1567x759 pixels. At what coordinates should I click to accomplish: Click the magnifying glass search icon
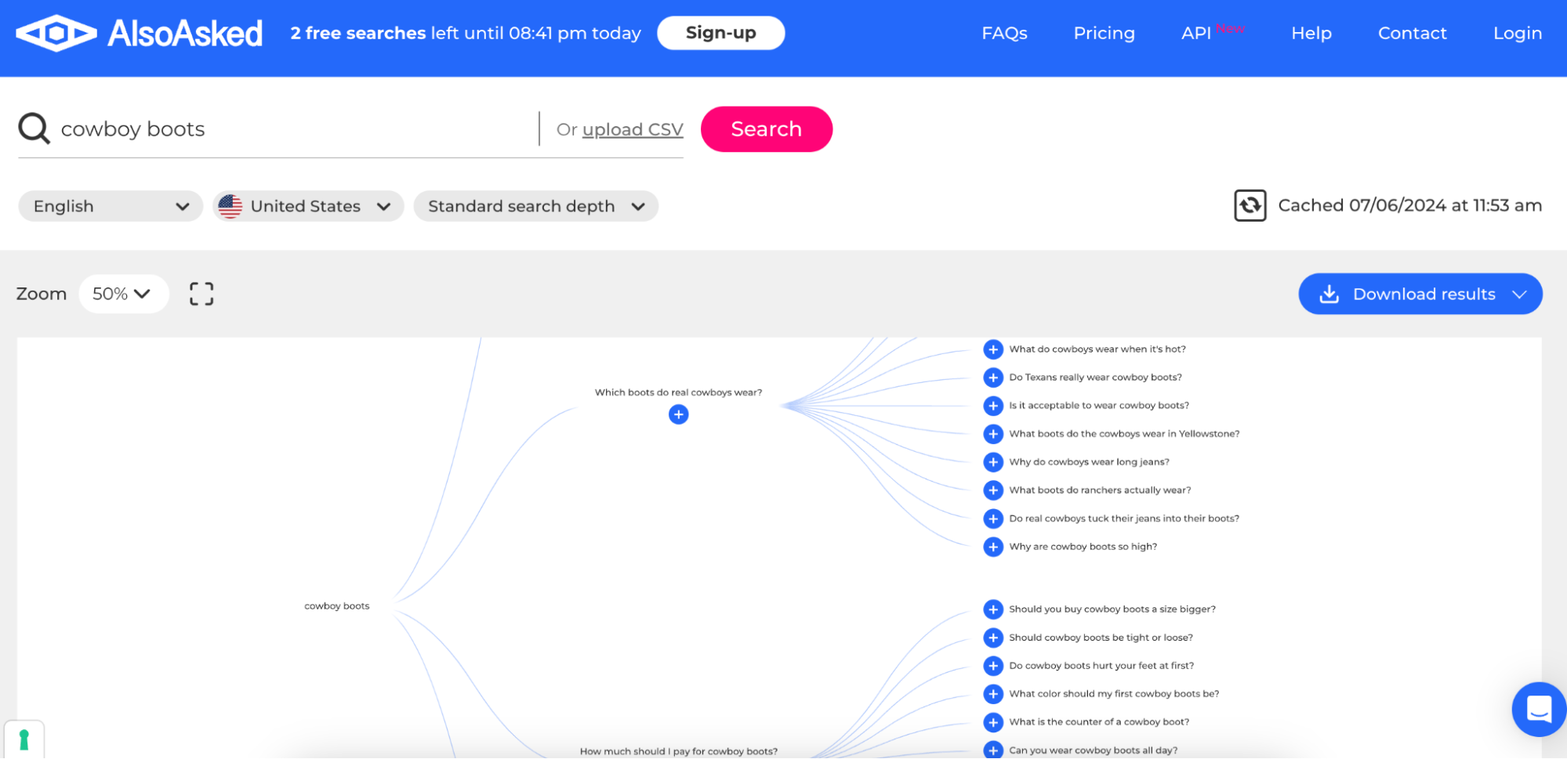point(34,128)
